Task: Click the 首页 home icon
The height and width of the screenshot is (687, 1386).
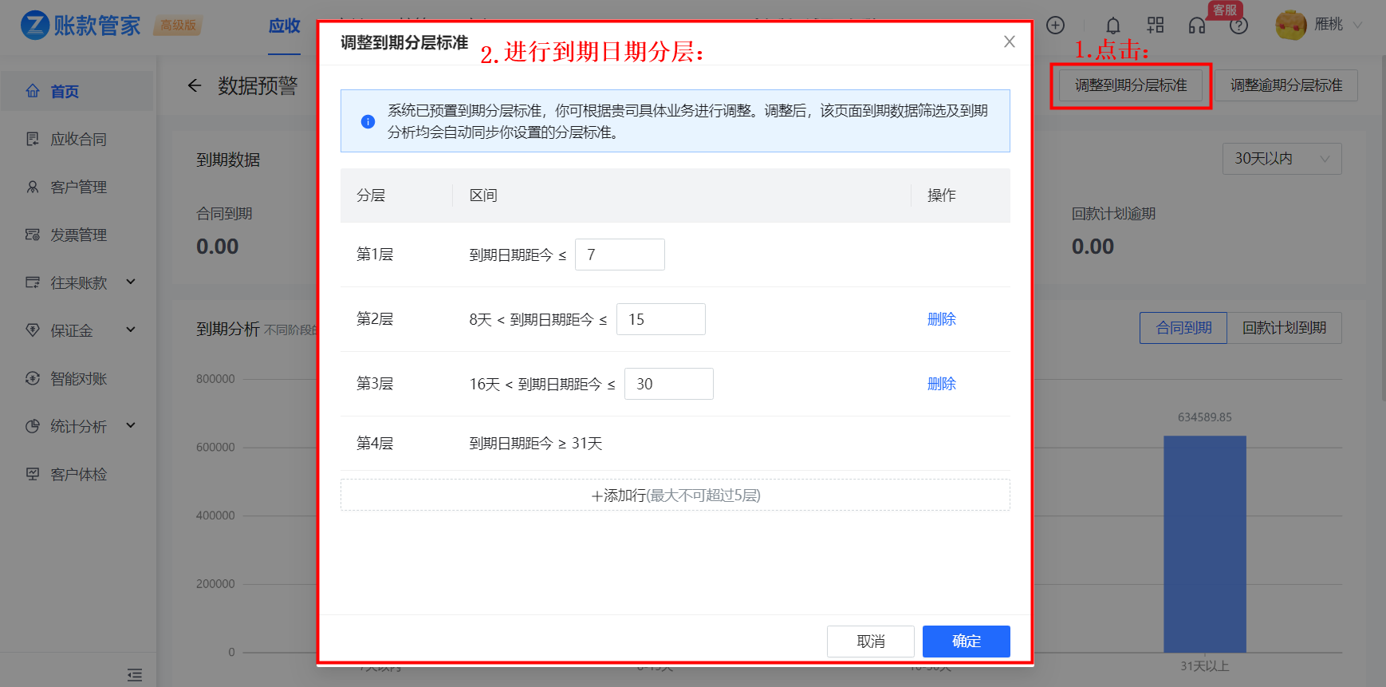Action: (x=33, y=91)
